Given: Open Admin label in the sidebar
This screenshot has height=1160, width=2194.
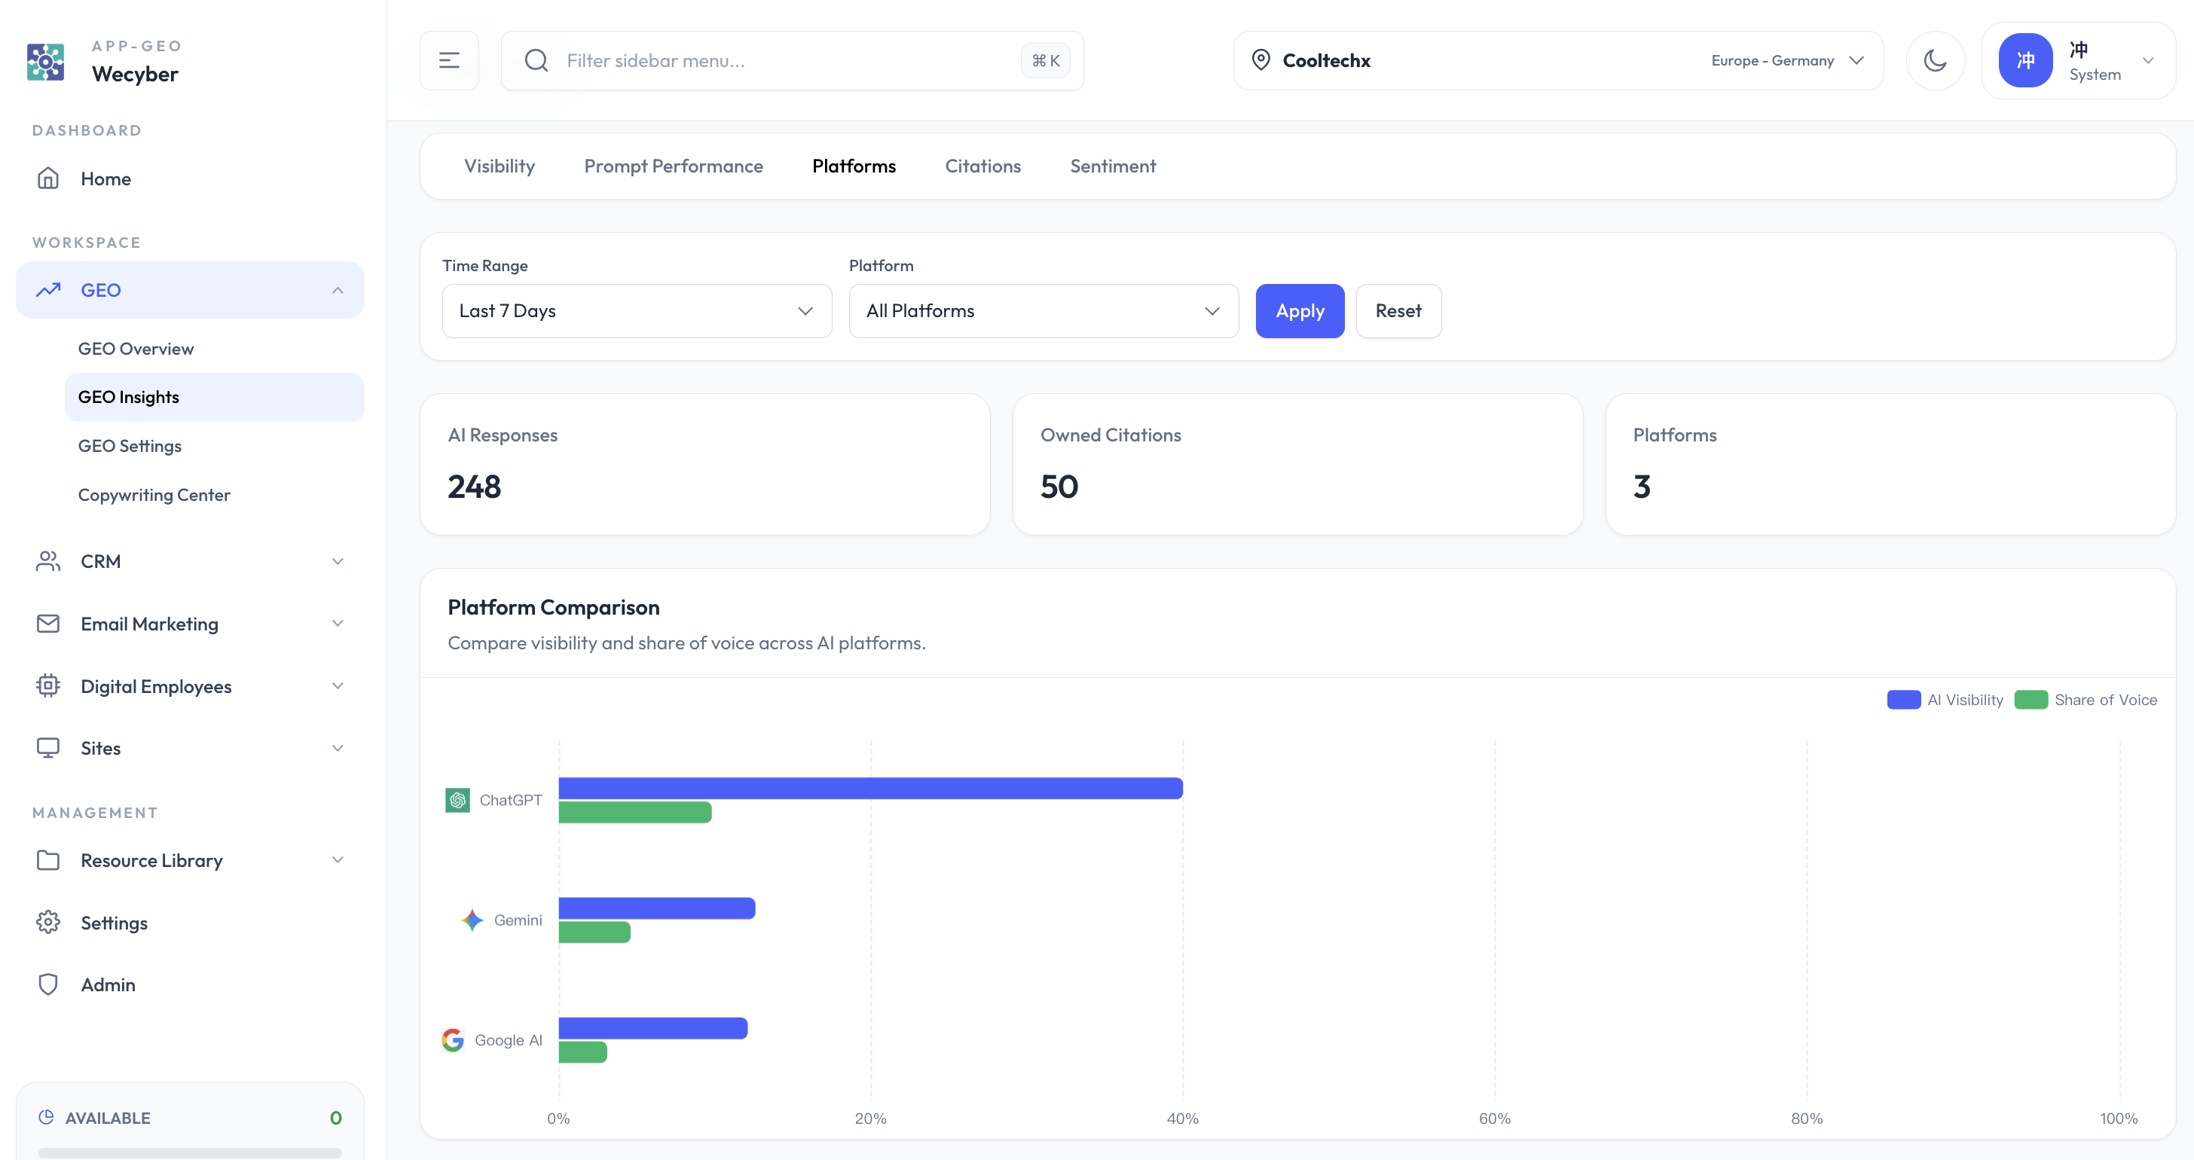Looking at the screenshot, I should coord(108,984).
